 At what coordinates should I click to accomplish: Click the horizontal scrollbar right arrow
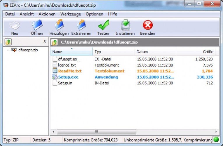[216, 132]
